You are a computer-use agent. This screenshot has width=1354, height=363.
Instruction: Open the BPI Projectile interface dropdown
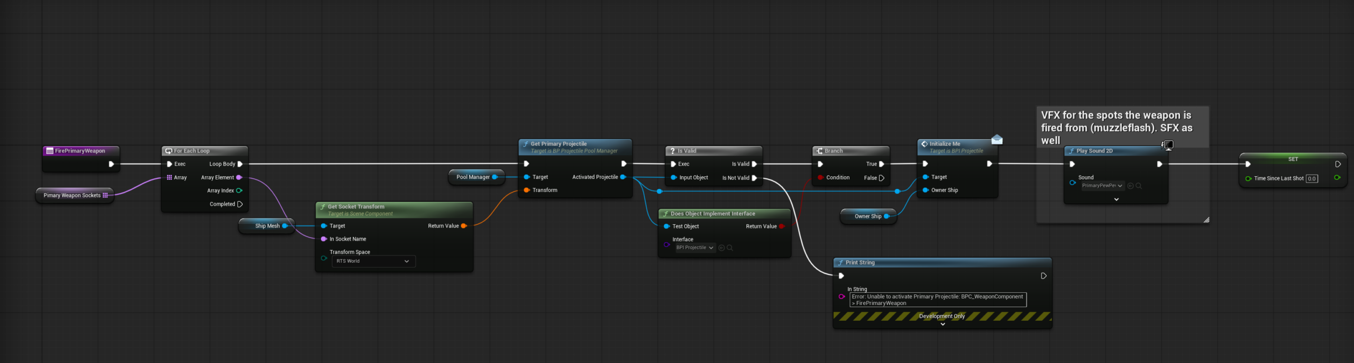pos(695,248)
